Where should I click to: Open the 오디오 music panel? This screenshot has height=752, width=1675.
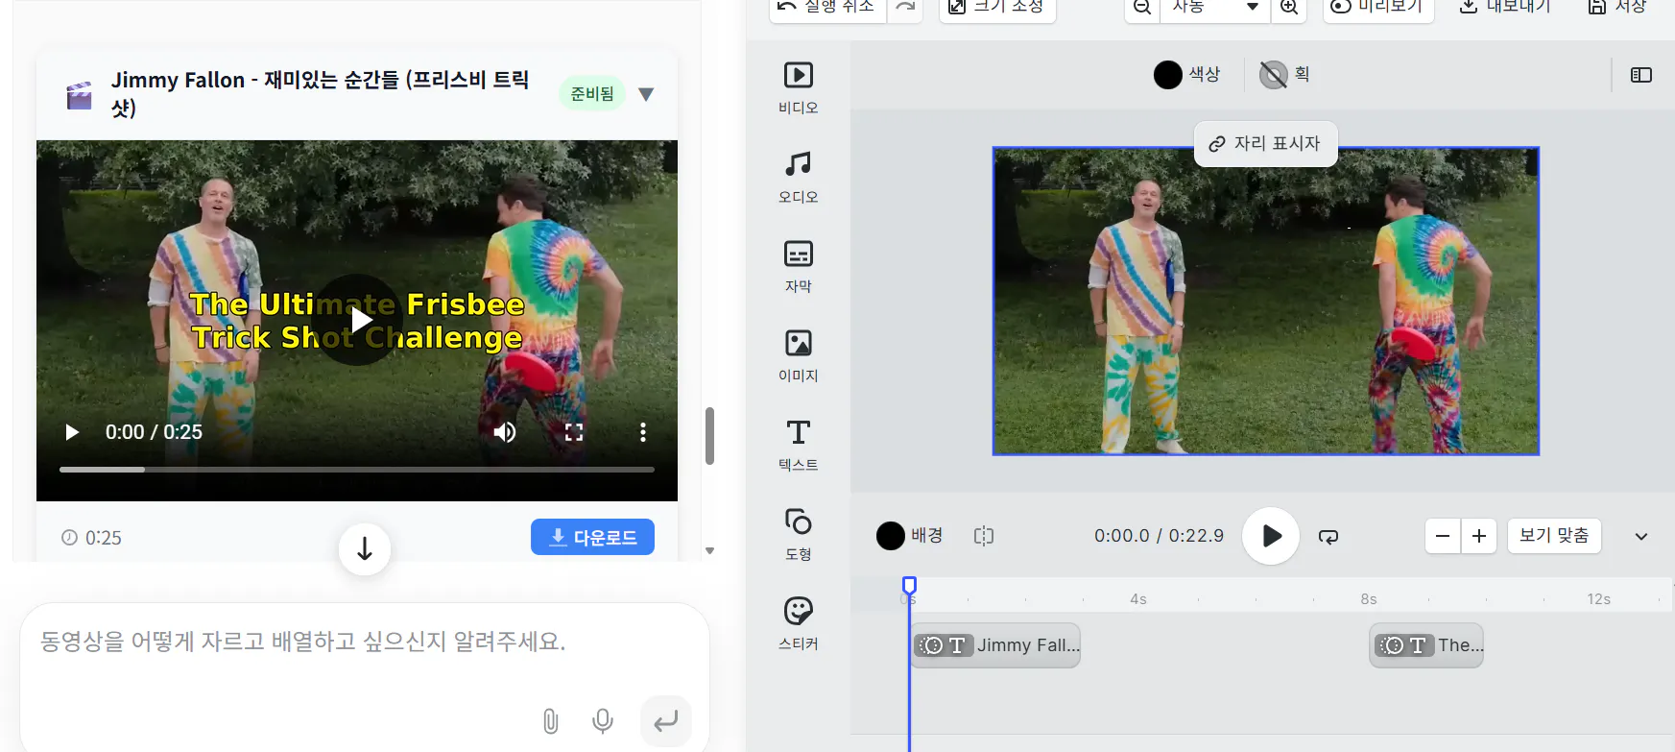pos(798,177)
